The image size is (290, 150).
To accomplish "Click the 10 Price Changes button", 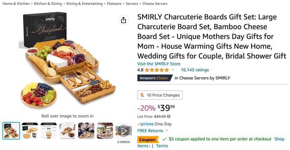I will click(x=160, y=95).
